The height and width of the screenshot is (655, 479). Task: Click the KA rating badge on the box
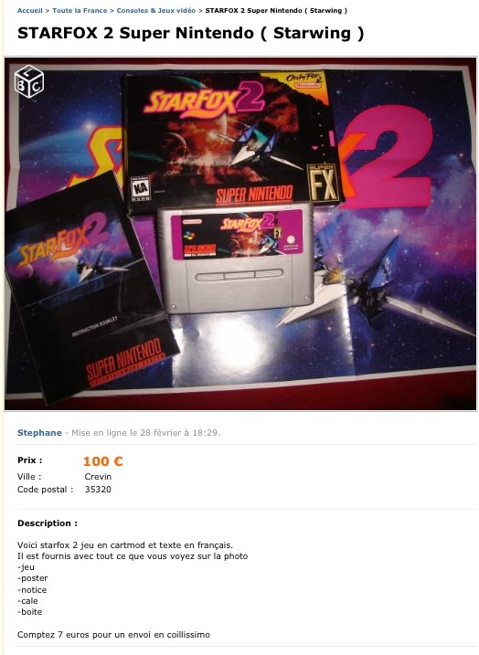click(x=141, y=188)
